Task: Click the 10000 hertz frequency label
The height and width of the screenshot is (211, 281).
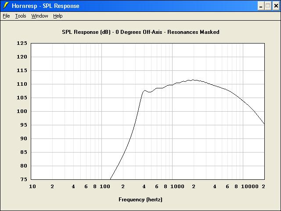Action: (x=250, y=186)
